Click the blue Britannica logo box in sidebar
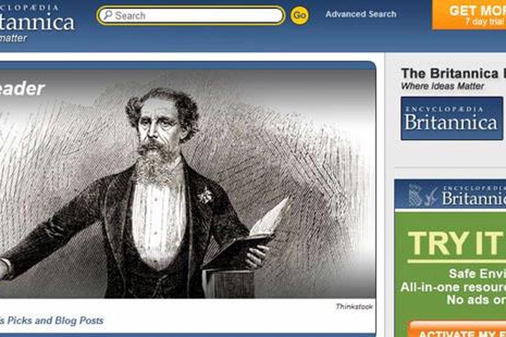506x337 pixels. pyautogui.click(x=452, y=118)
